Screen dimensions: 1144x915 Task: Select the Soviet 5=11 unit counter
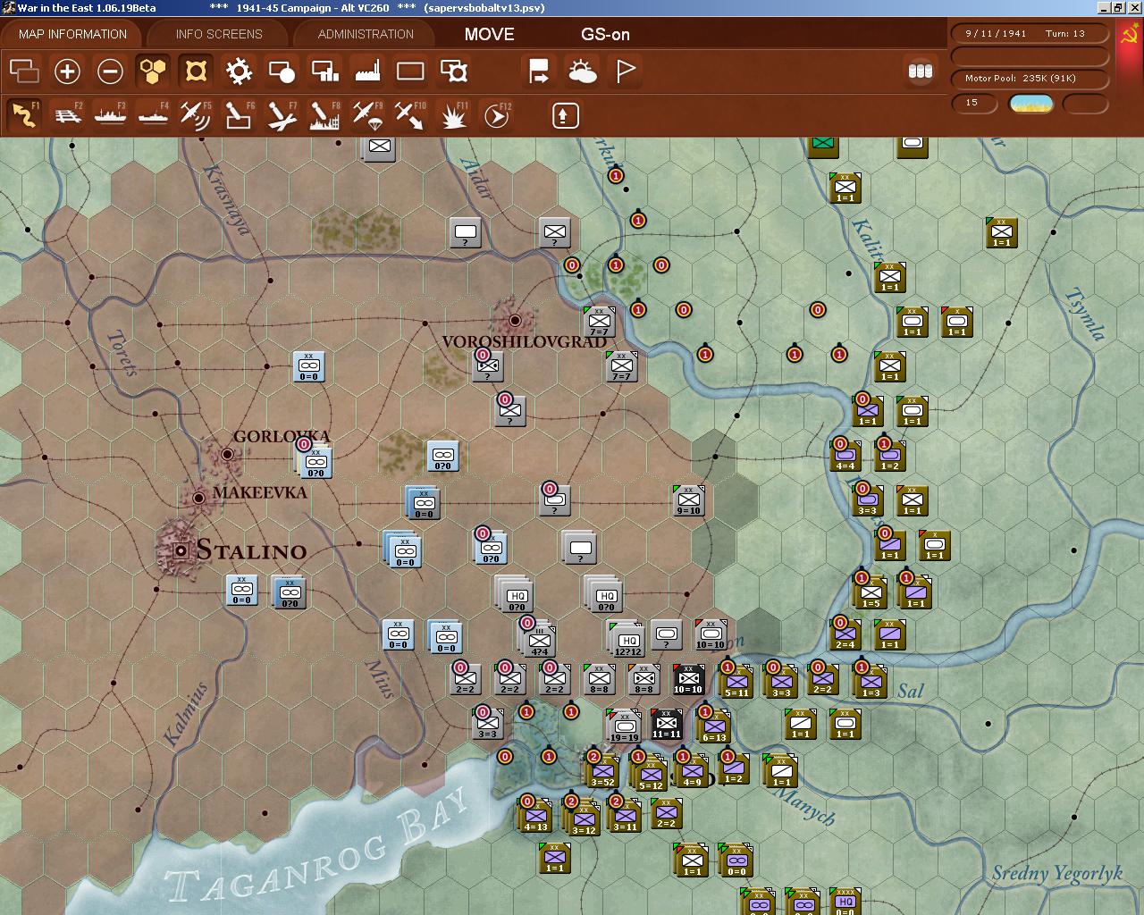736,682
